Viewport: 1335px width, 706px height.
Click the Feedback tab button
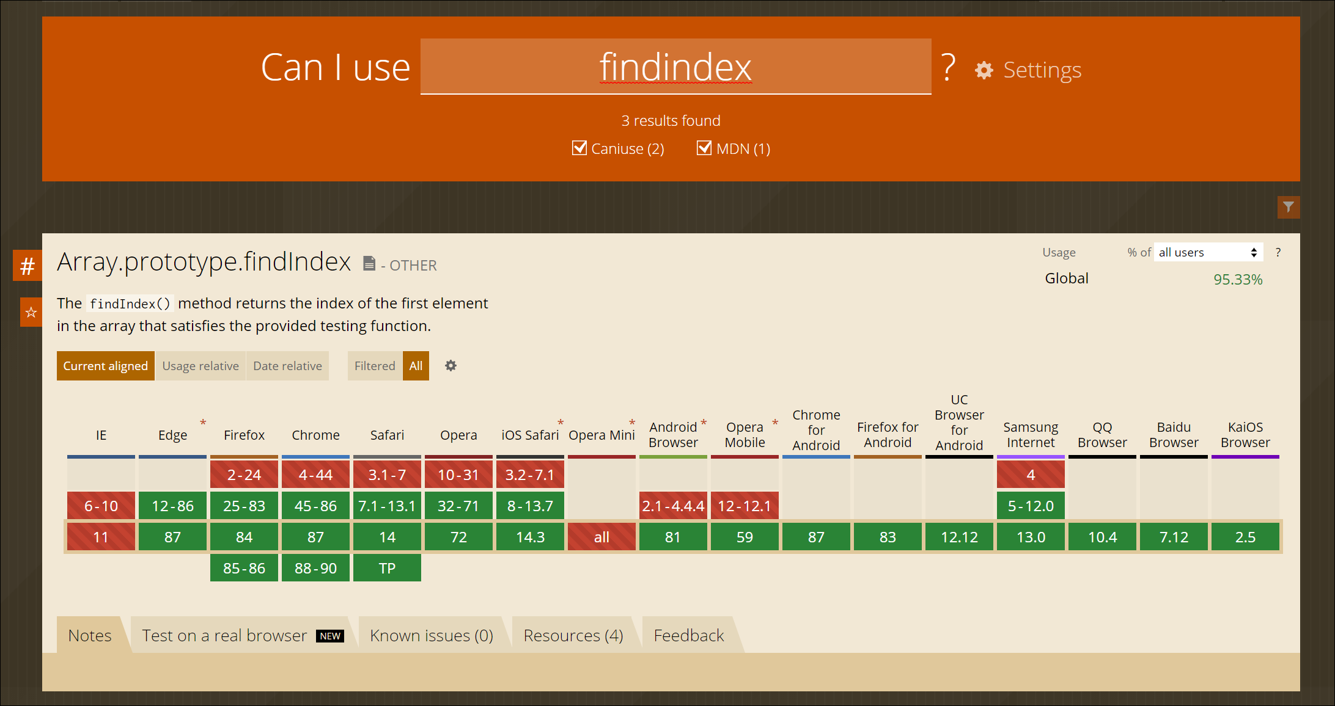pyautogui.click(x=688, y=635)
